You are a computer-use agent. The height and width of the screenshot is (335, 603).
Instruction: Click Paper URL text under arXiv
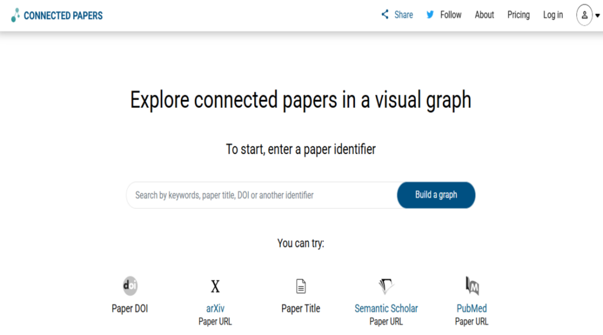[215, 322]
